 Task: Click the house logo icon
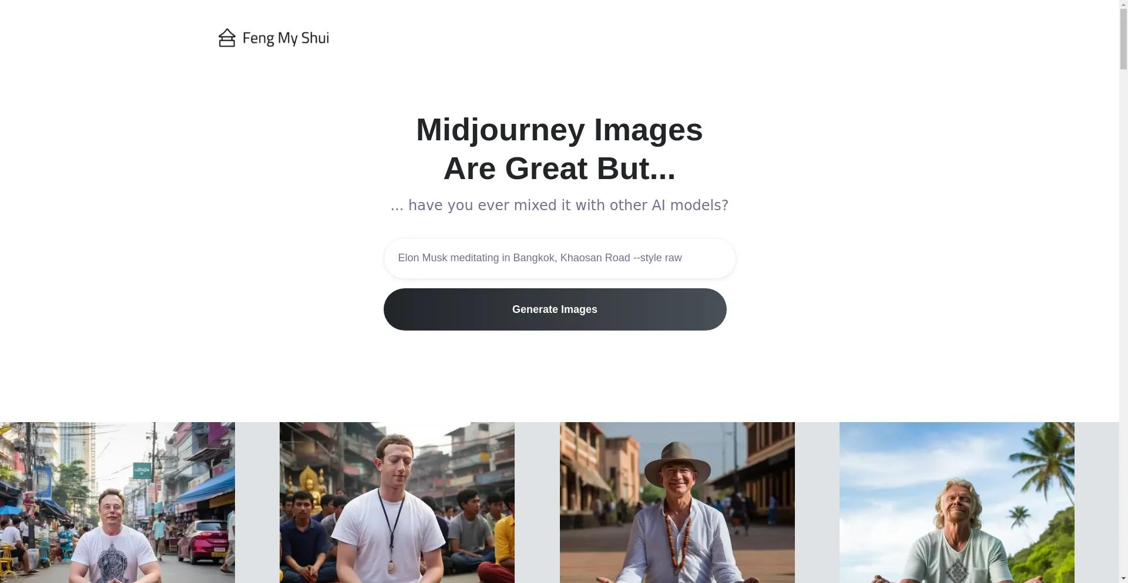coord(227,38)
